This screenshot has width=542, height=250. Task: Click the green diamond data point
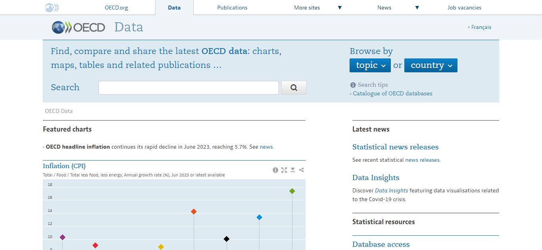(x=292, y=191)
